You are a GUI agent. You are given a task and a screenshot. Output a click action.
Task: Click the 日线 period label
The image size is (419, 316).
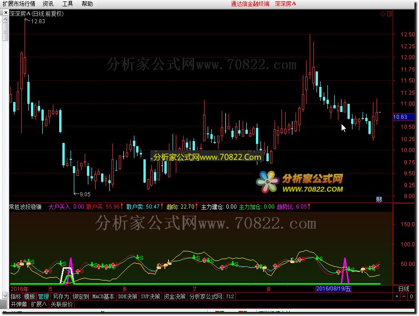click(x=404, y=289)
